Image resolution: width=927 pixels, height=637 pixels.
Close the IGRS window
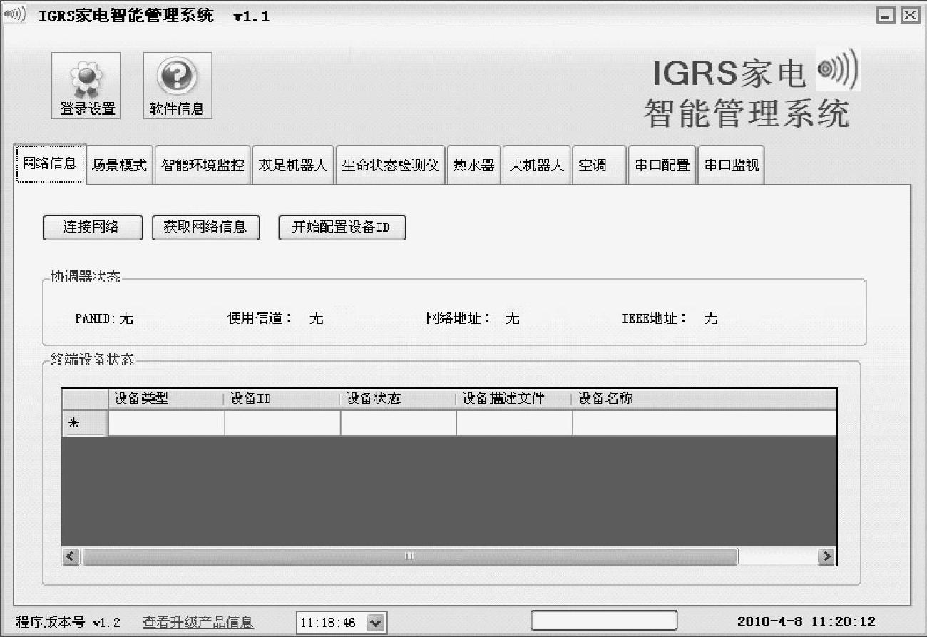pyautogui.click(x=909, y=15)
